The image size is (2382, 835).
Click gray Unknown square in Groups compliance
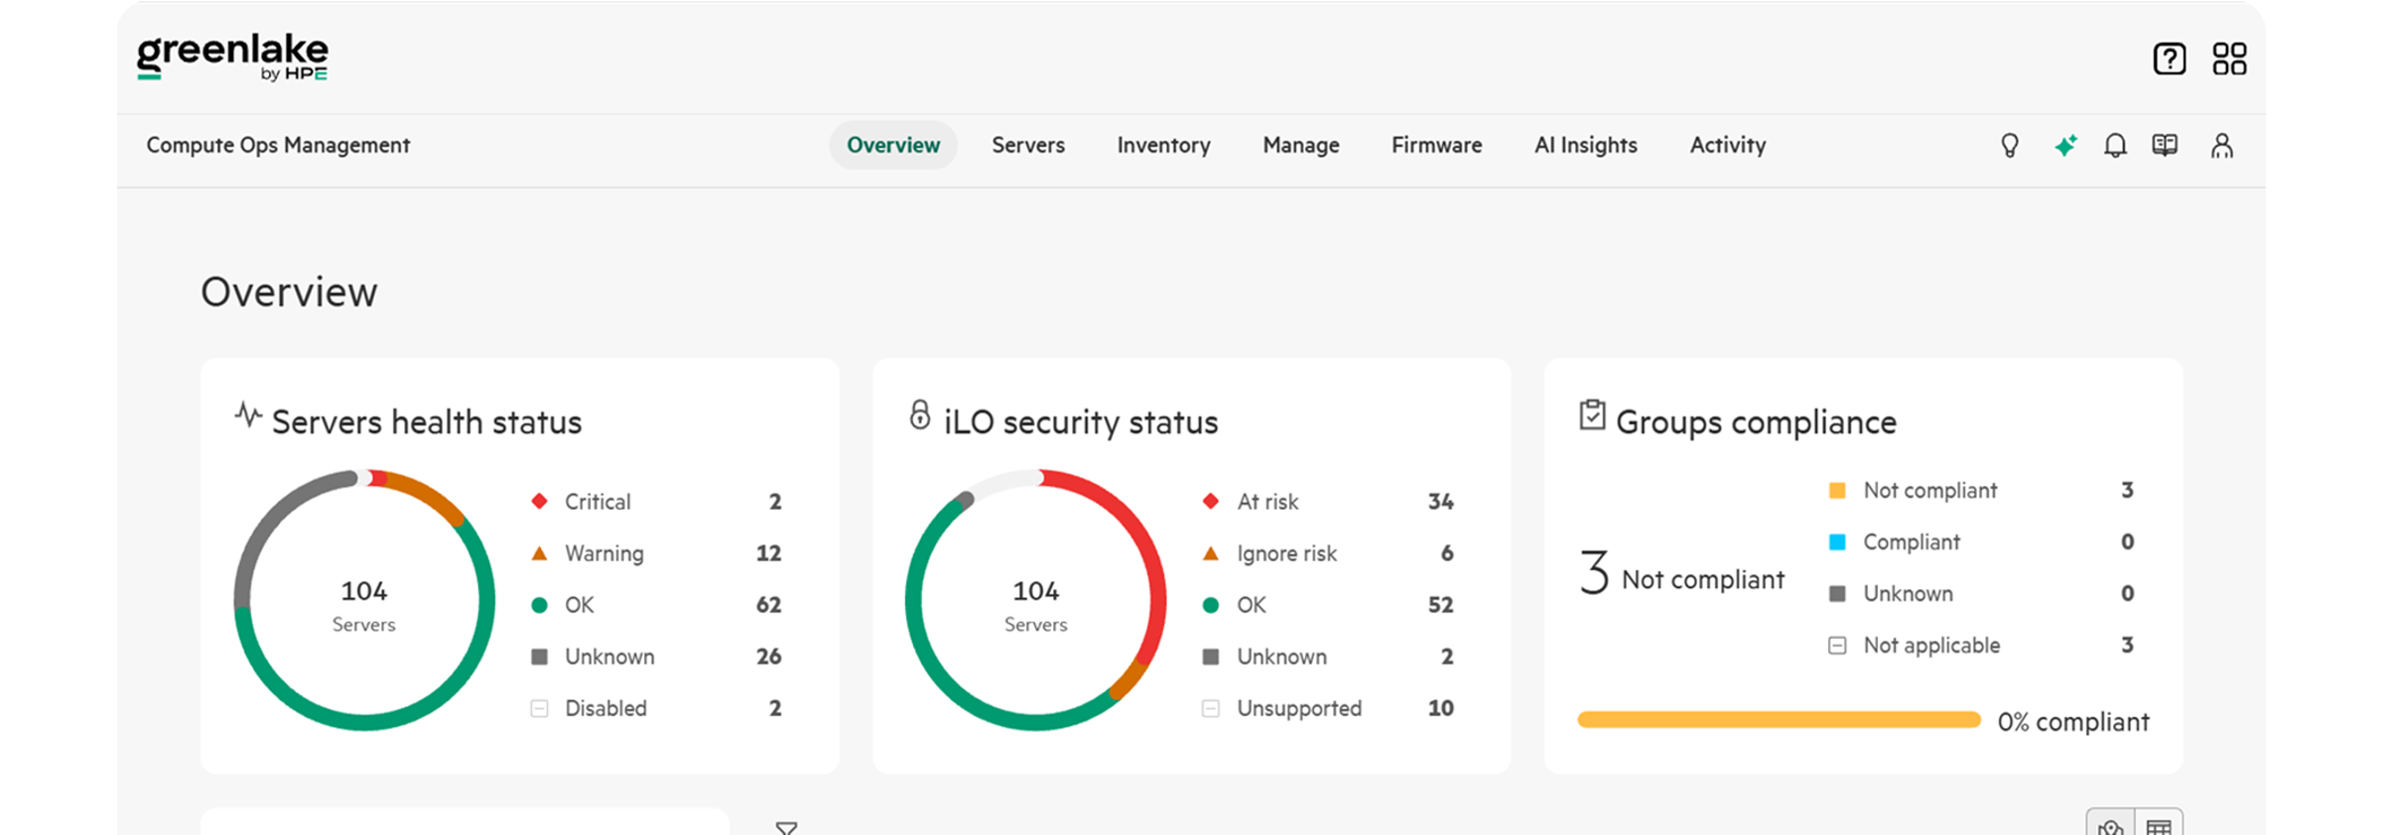(x=1837, y=593)
